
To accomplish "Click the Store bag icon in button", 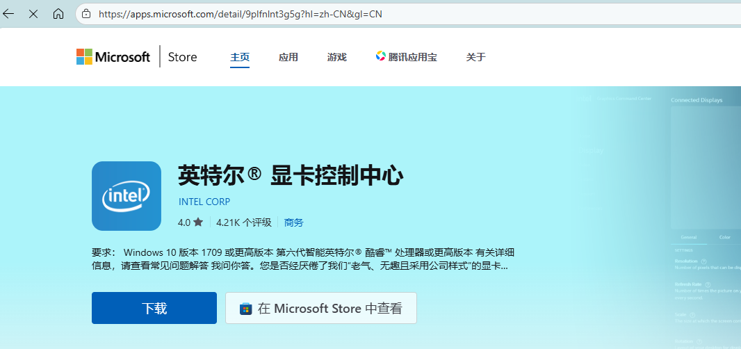I will pos(246,309).
